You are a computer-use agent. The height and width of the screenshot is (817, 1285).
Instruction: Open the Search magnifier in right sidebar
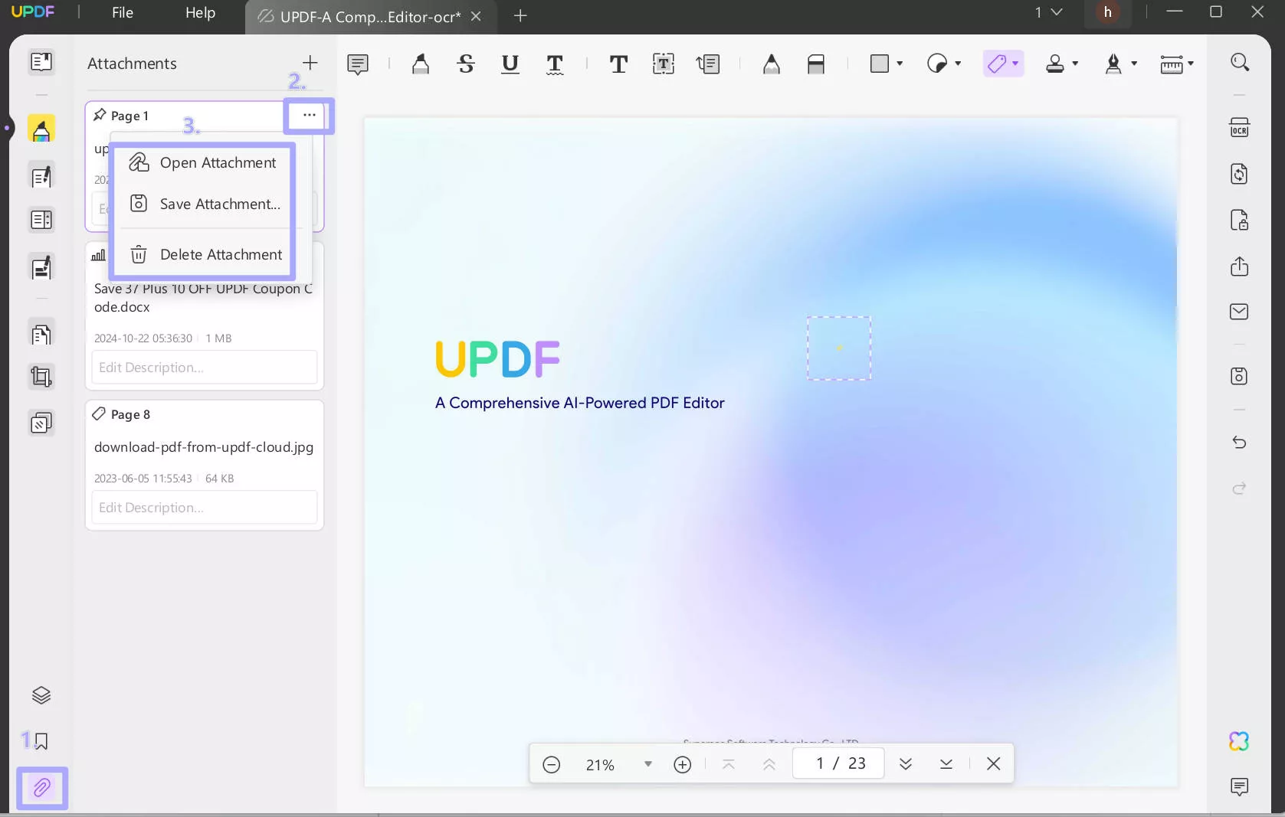pos(1240,62)
